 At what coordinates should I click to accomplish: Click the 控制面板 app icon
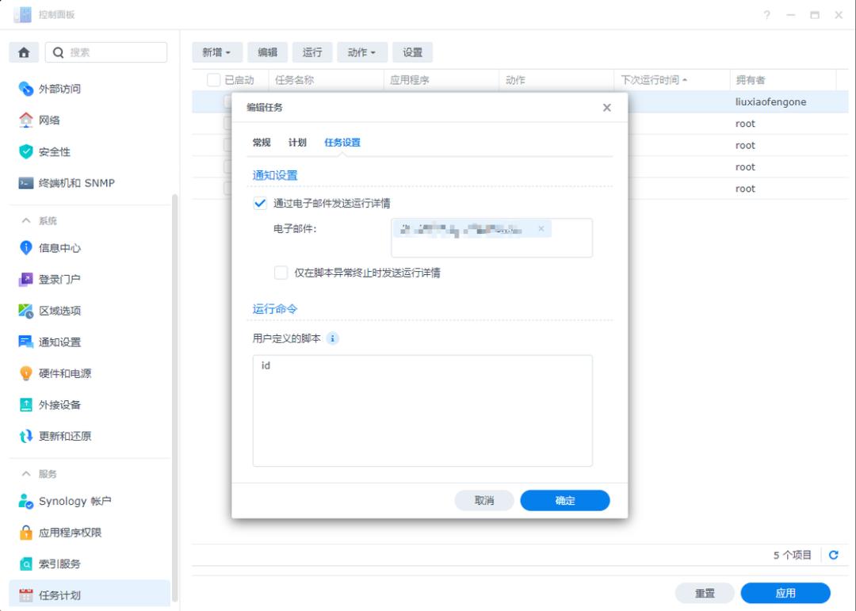22,15
